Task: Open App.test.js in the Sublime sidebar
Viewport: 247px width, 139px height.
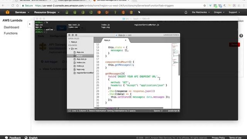Action: pyautogui.click(x=81, y=59)
